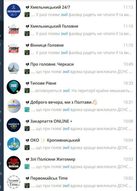Viewport: 137px width, 191px height.
Task: Open the Закарпаття ONLINE + channel avatar
Action: (13, 125)
